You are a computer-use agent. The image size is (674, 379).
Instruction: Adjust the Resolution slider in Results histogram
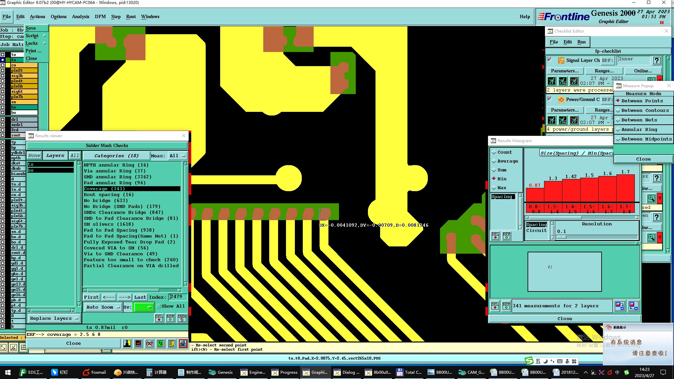coord(561,237)
